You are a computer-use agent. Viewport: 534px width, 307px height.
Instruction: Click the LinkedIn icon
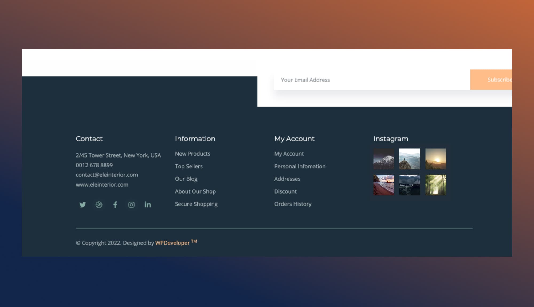click(x=148, y=205)
